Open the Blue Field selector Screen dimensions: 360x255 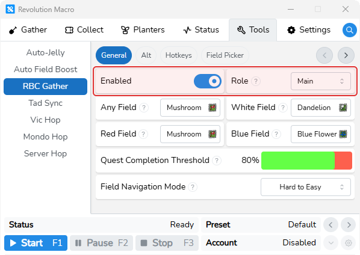(321, 134)
